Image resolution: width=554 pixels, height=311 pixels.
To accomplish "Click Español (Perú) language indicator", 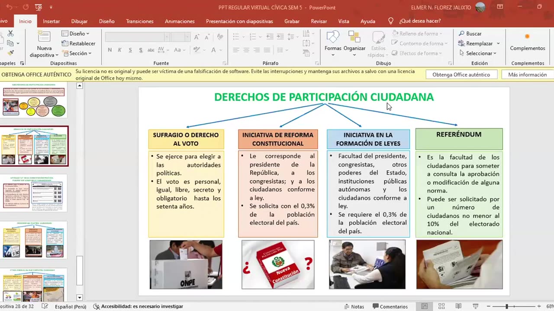I will (71, 307).
